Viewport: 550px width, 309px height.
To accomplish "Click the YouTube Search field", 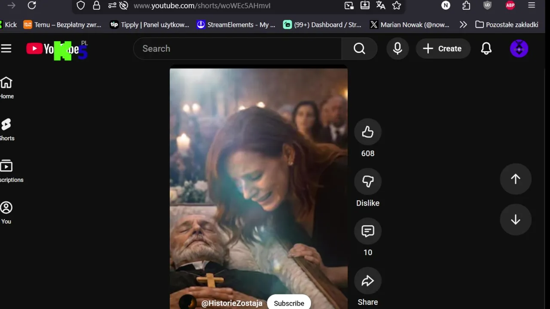I will [238, 48].
